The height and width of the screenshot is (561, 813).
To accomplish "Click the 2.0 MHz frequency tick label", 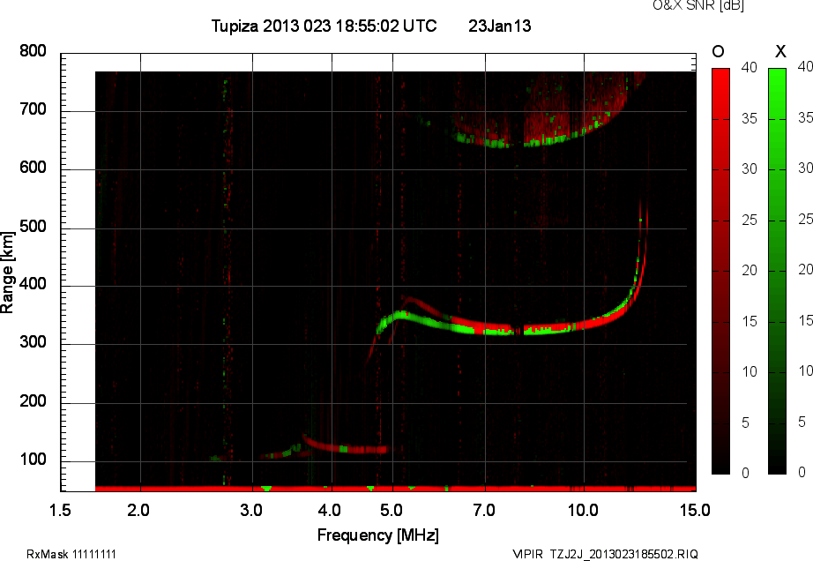I will click(138, 510).
